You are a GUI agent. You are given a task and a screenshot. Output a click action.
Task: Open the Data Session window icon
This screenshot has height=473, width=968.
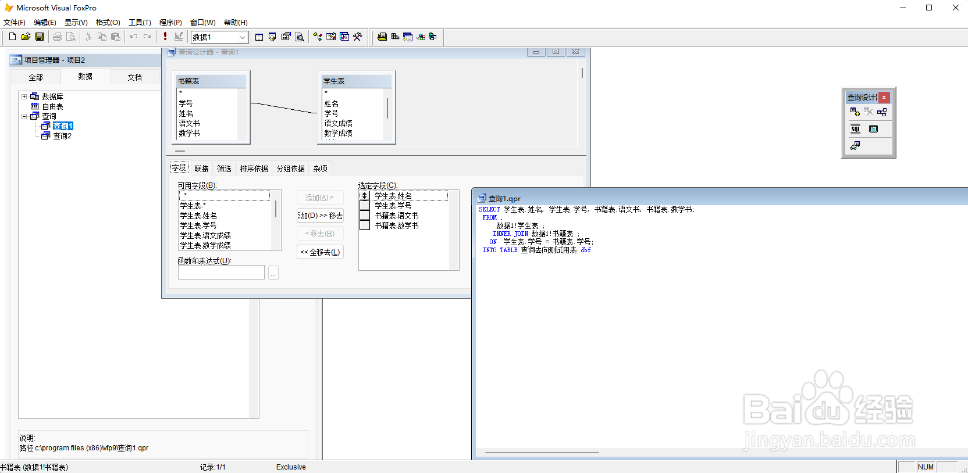point(272,37)
